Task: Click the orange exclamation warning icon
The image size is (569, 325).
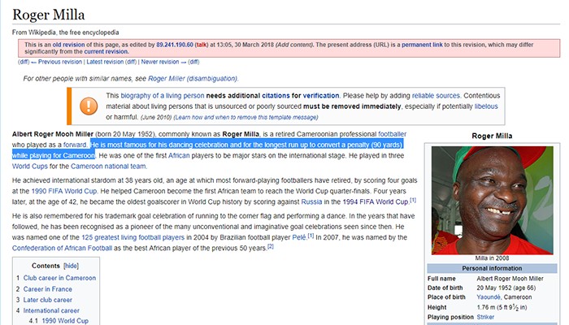Action: 87,106
